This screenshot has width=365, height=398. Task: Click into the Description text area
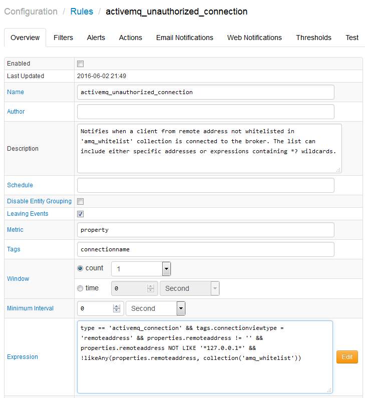[209, 149]
